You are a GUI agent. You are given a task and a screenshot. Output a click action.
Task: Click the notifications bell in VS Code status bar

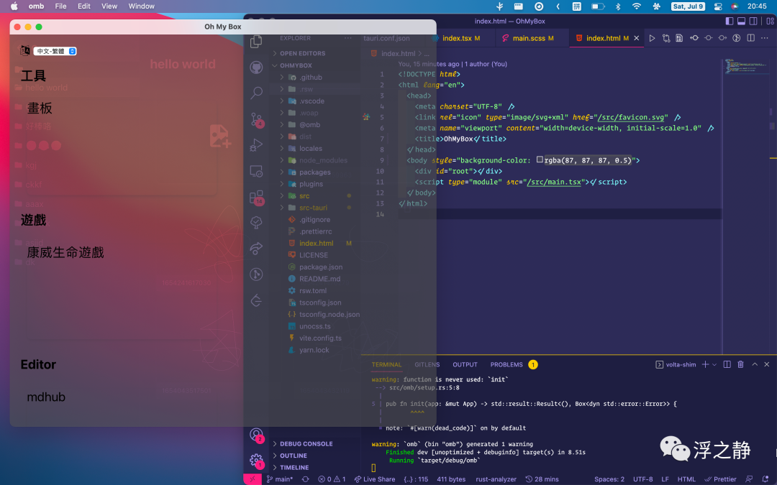[765, 479]
